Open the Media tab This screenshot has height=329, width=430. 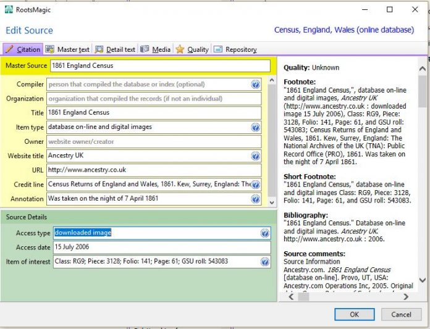tap(156, 49)
